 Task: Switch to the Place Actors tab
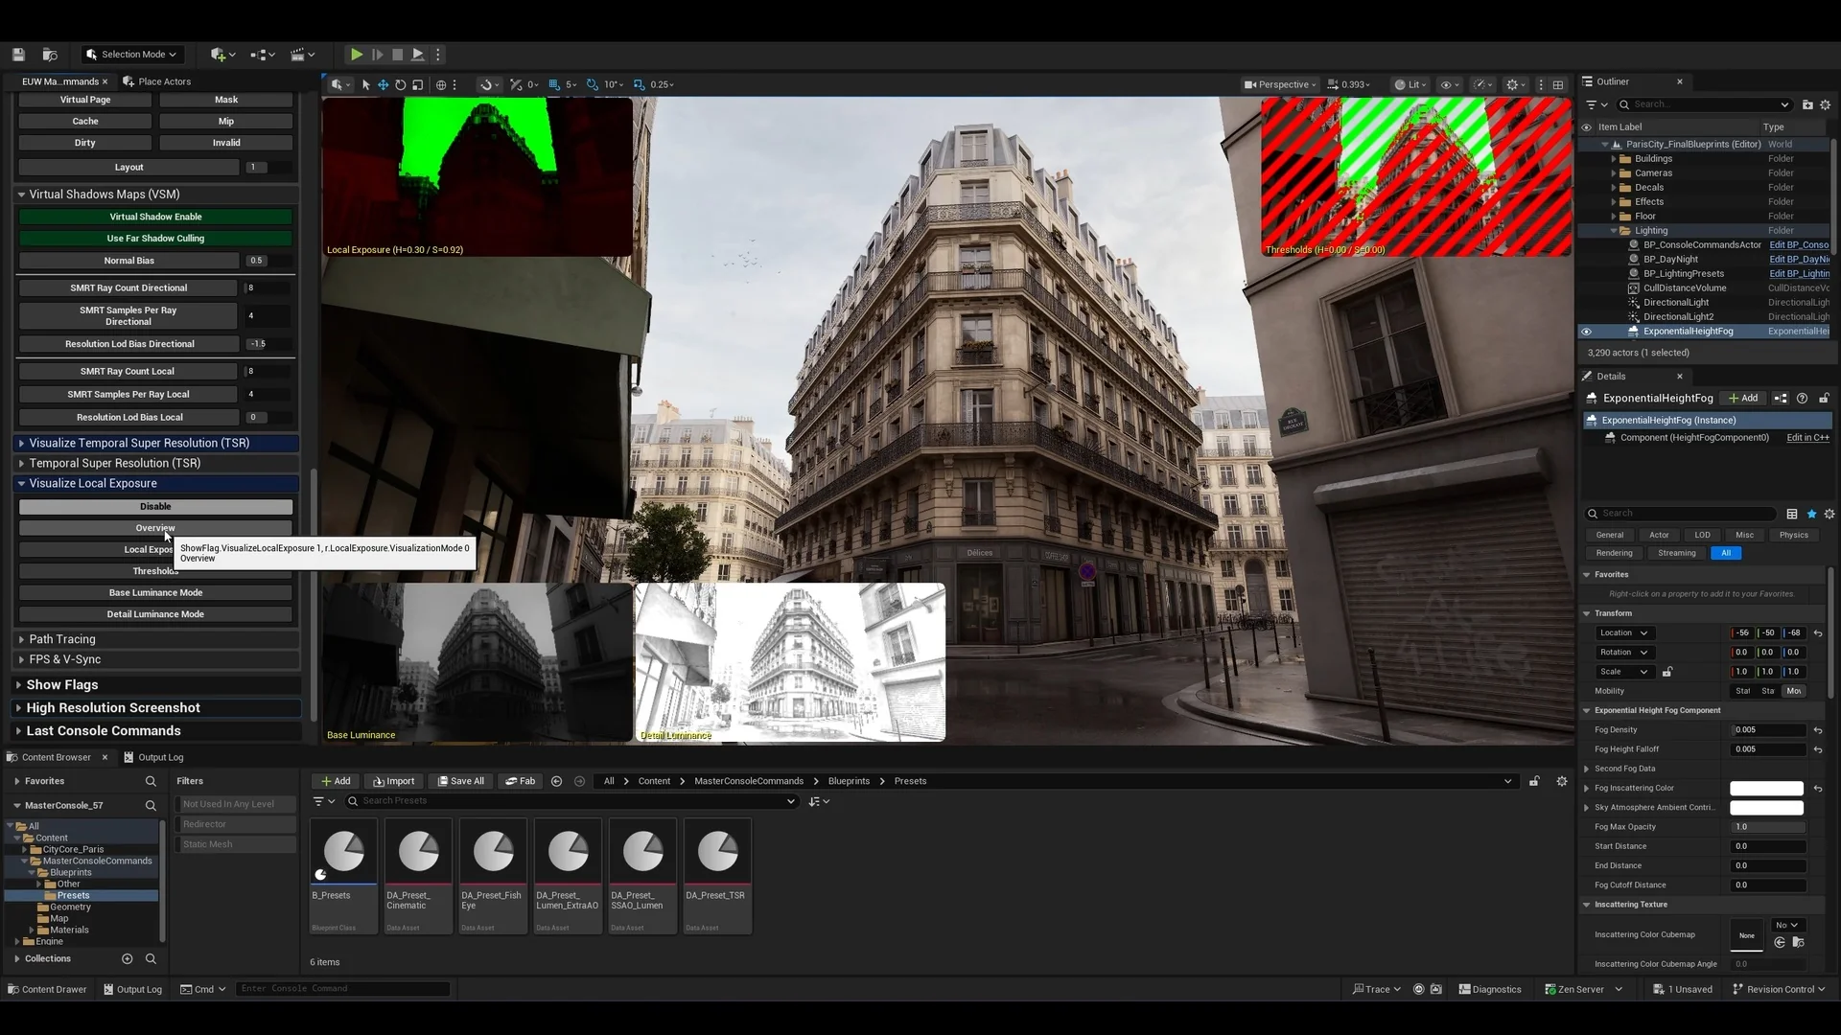[x=163, y=81]
